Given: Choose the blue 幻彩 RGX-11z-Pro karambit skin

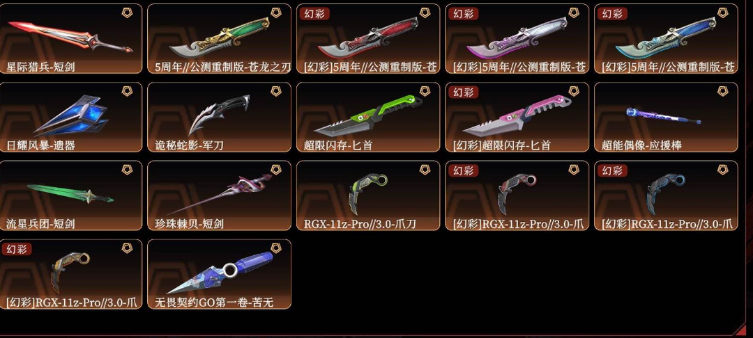Looking at the screenshot, I should coord(666,196).
